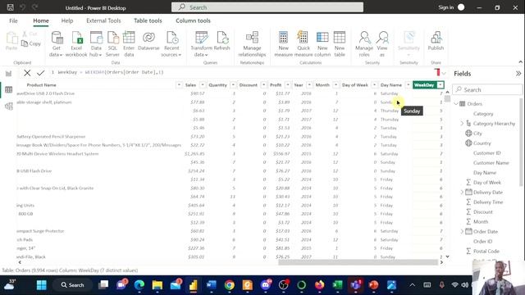Open Year column filter dropdown

tap(309, 85)
